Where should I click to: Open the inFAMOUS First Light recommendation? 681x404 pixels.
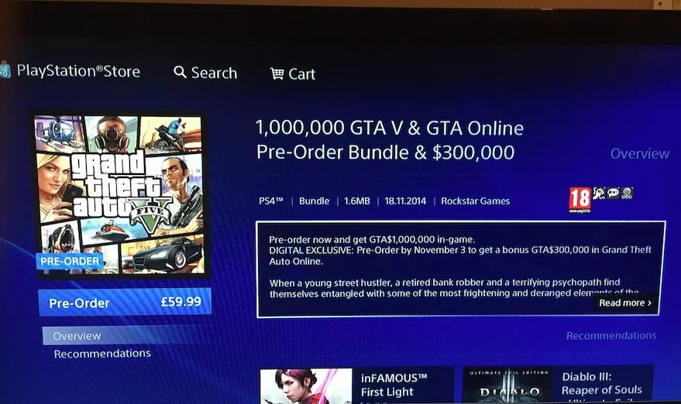357,385
